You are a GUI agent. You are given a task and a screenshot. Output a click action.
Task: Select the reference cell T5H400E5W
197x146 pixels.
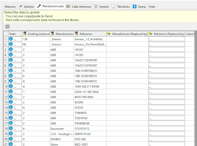click(90, 123)
